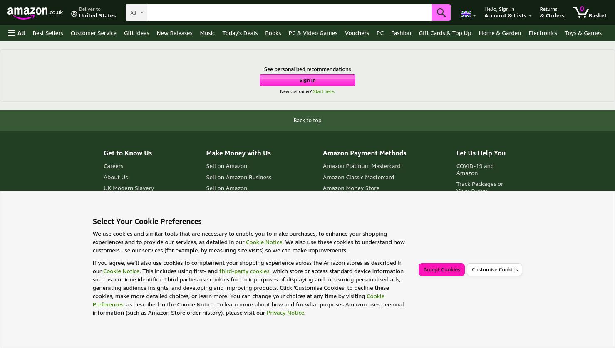Click in the search text field
This screenshot has width=615, height=348.
(289, 12)
